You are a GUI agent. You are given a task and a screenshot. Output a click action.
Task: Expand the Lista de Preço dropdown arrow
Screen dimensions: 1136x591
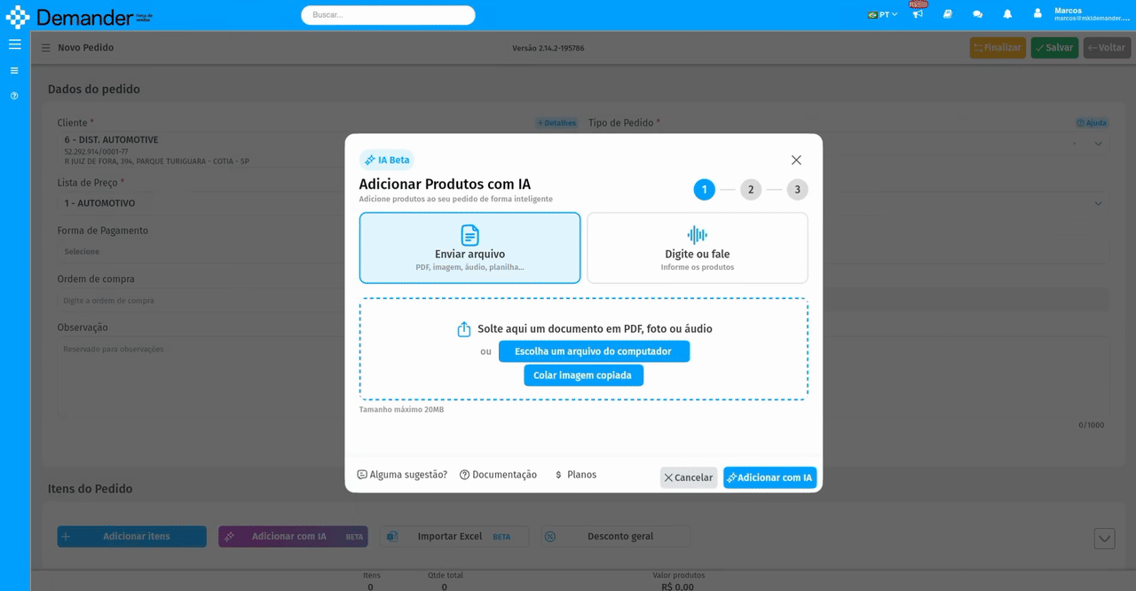(x=1098, y=203)
